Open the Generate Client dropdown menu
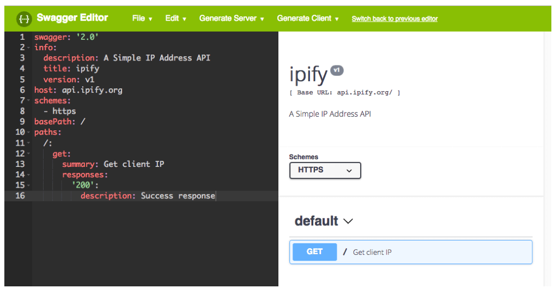This screenshot has height=294, width=559. [308, 19]
